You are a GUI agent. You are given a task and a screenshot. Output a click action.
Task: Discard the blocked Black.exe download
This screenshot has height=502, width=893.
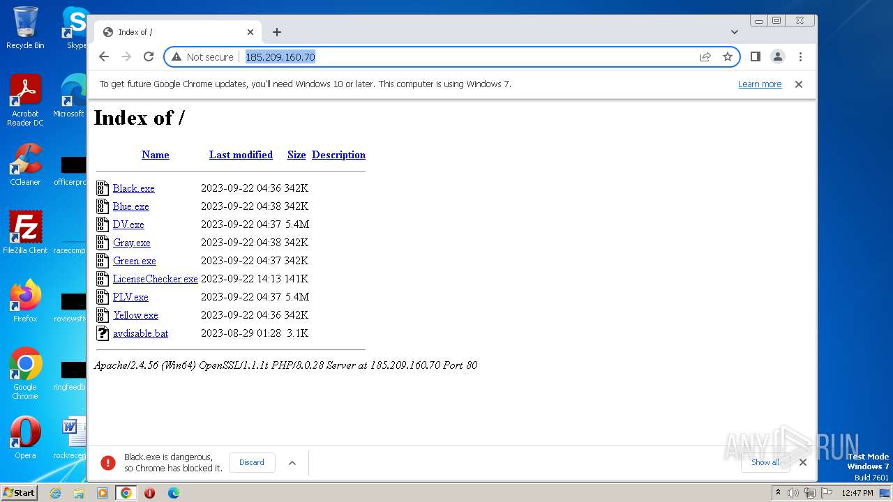pyautogui.click(x=252, y=462)
